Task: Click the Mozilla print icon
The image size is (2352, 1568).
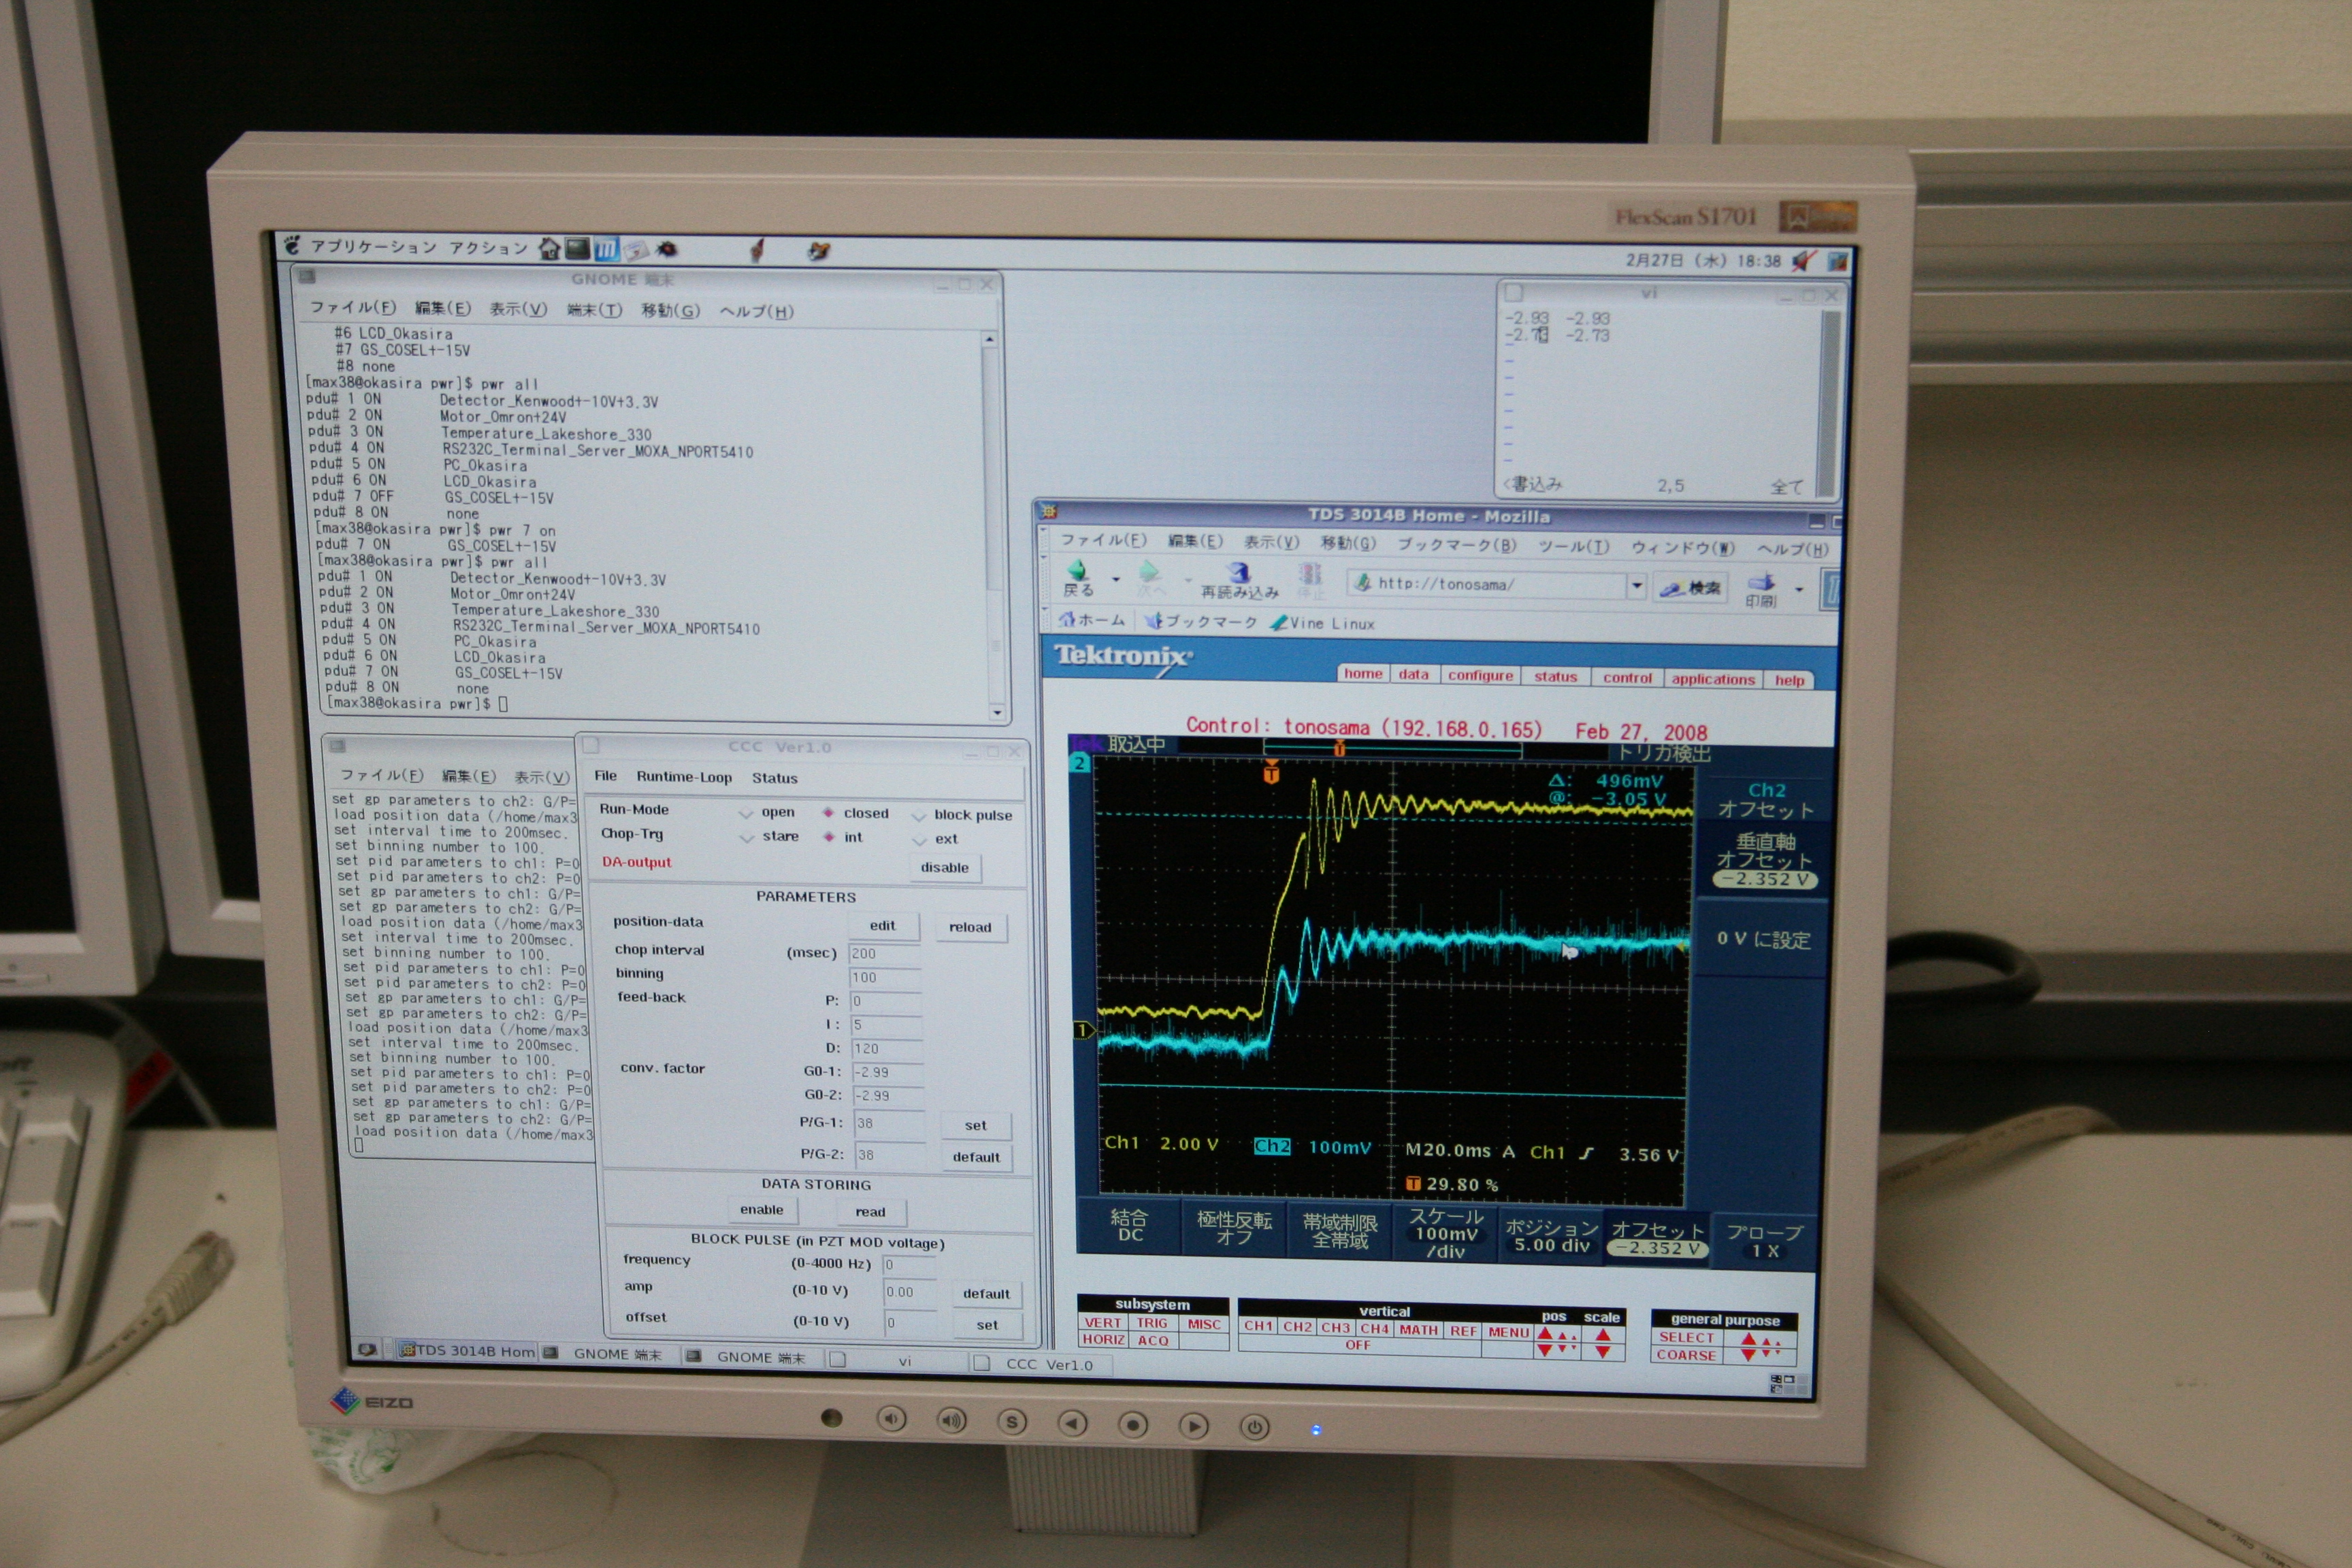Action: [x=1761, y=582]
